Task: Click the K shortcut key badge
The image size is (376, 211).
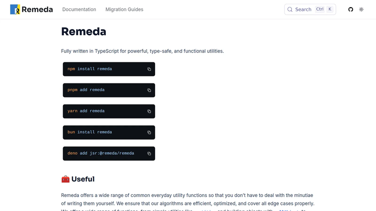Action: click(330, 9)
